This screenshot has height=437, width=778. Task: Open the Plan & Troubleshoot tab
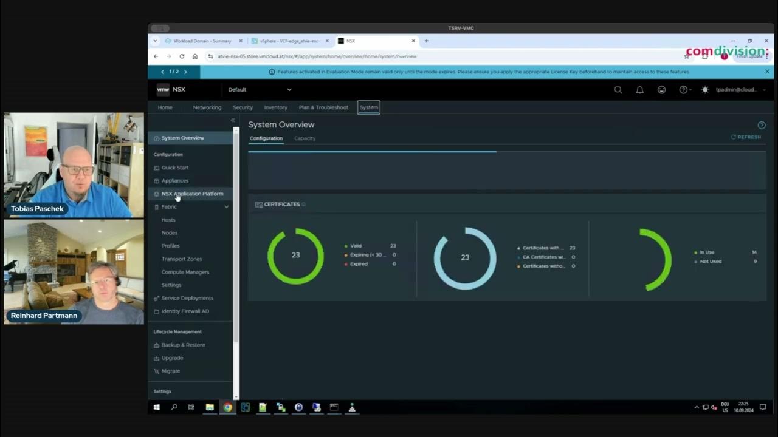coord(323,107)
